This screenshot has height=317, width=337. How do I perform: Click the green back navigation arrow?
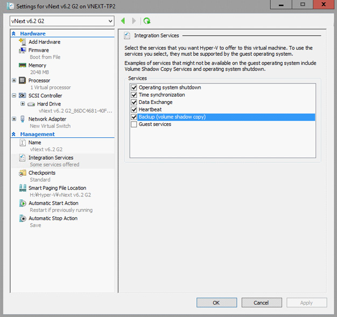[123, 21]
